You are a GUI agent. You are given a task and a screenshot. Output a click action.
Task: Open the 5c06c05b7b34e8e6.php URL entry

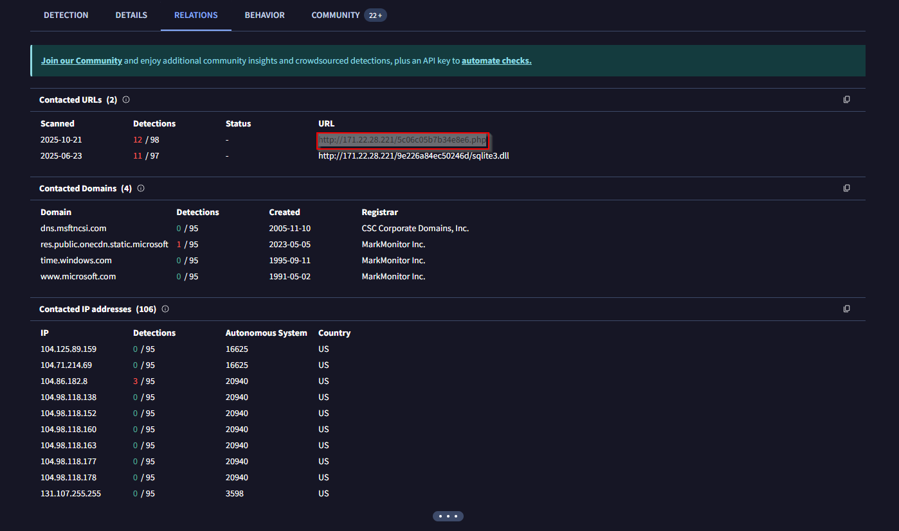pos(403,140)
